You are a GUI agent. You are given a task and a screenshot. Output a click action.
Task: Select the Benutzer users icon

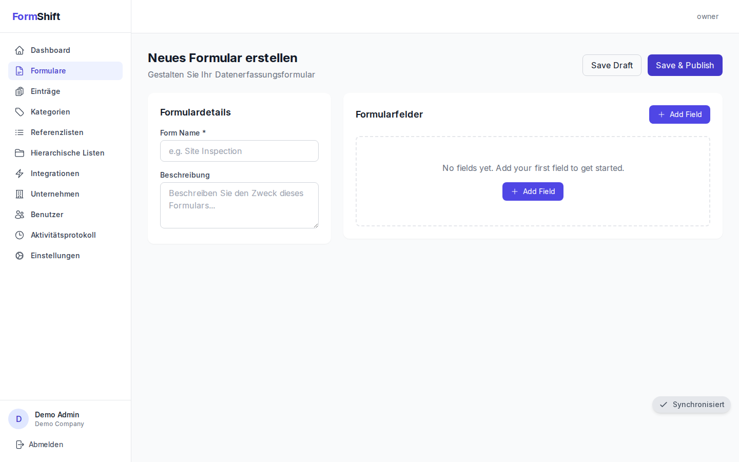19,214
